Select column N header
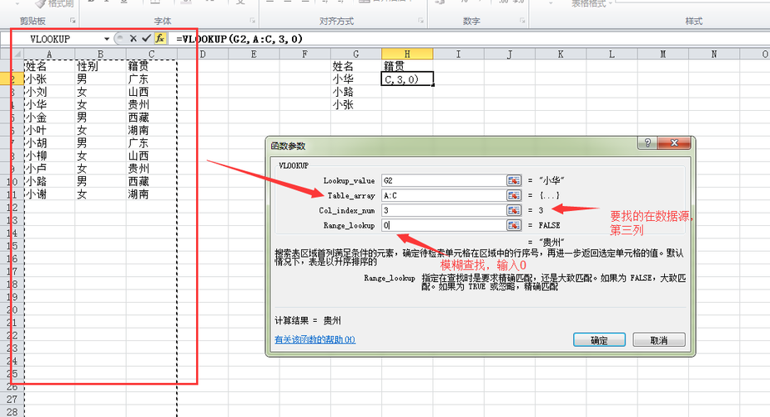Viewport: 770px width, 417px height. [x=714, y=54]
